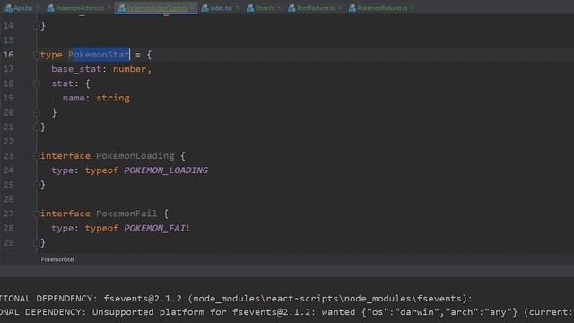The height and width of the screenshot is (323, 574).
Task: Click the 'interface' keyword on line 27
Action: pos(65,214)
